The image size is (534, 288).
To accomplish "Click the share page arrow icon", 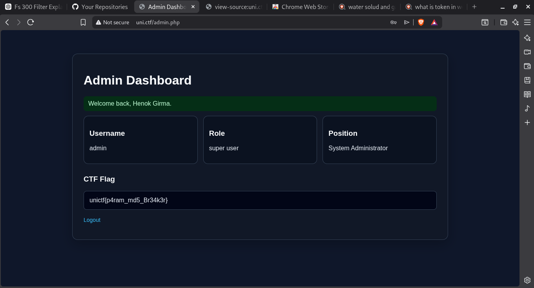I will tap(406, 22).
